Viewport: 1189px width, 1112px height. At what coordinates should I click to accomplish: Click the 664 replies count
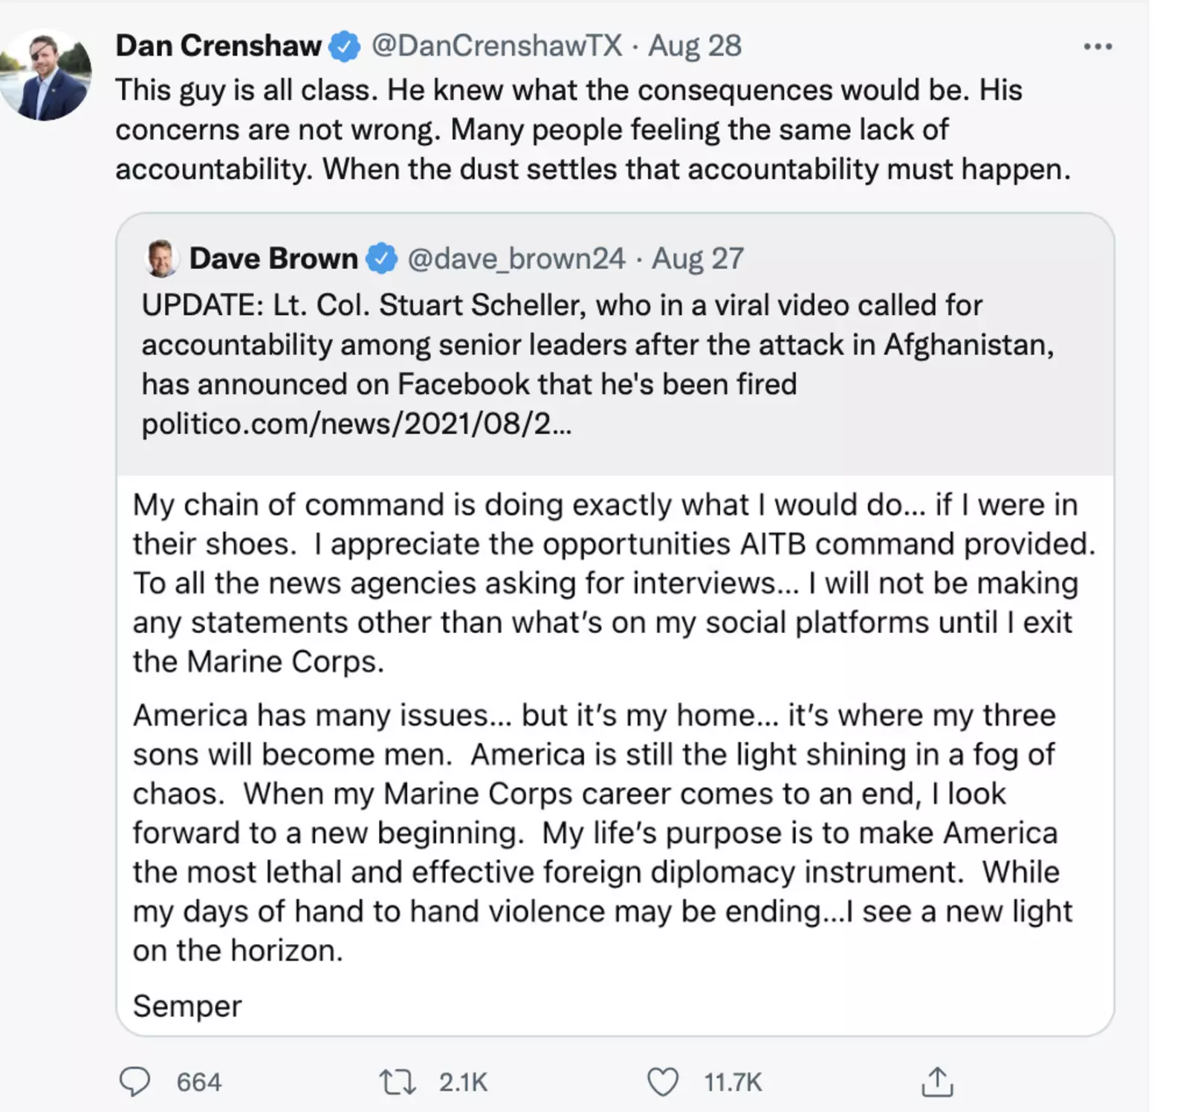coord(199,1082)
